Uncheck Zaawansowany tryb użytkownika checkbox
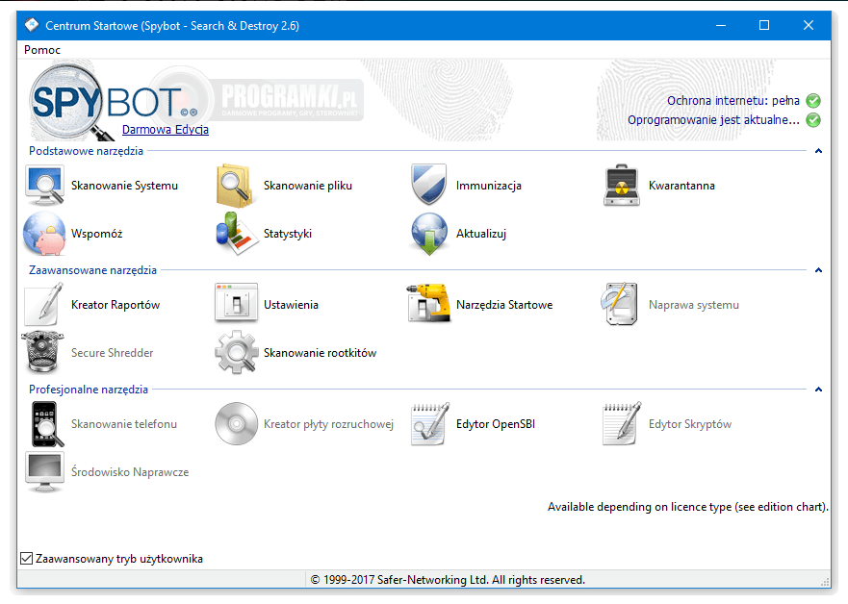 (27, 558)
